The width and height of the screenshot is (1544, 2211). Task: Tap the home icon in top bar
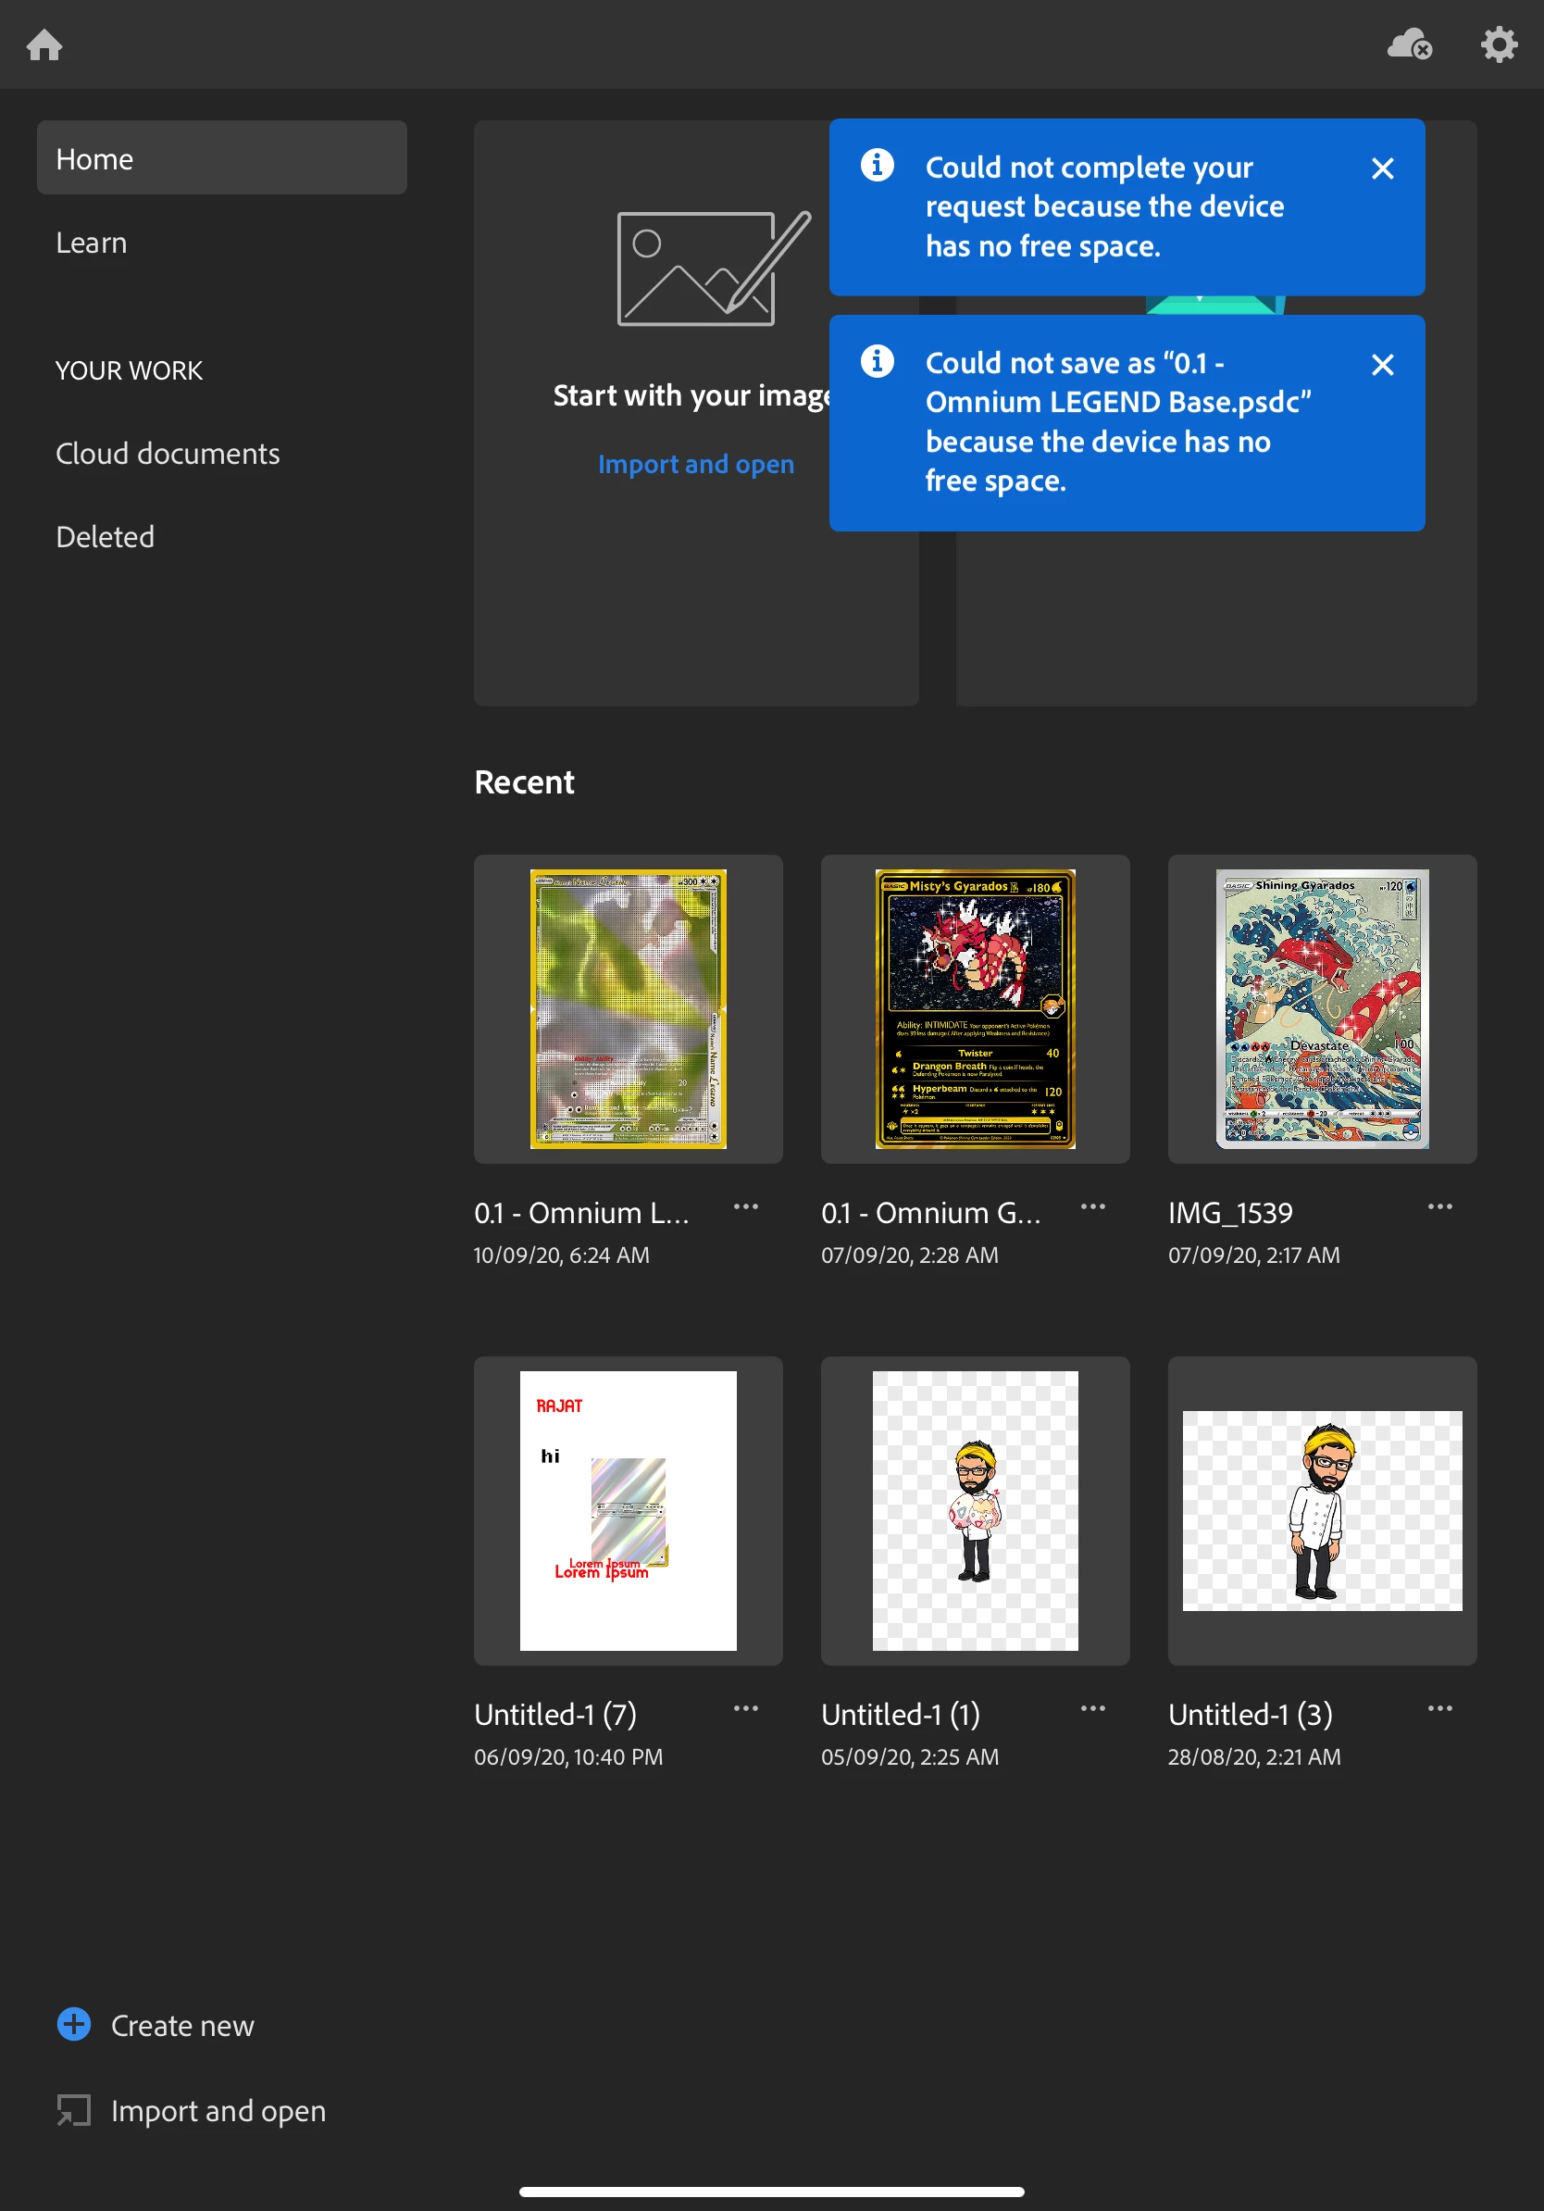[x=44, y=44]
